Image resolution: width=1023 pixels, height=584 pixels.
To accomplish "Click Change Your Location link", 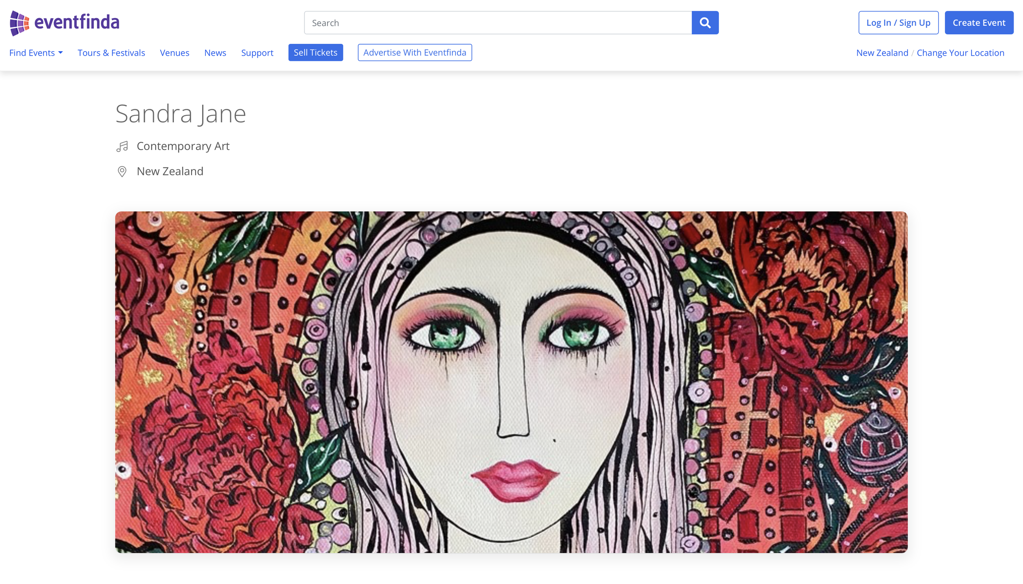I will pyautogui.click(x=960, y=53).
